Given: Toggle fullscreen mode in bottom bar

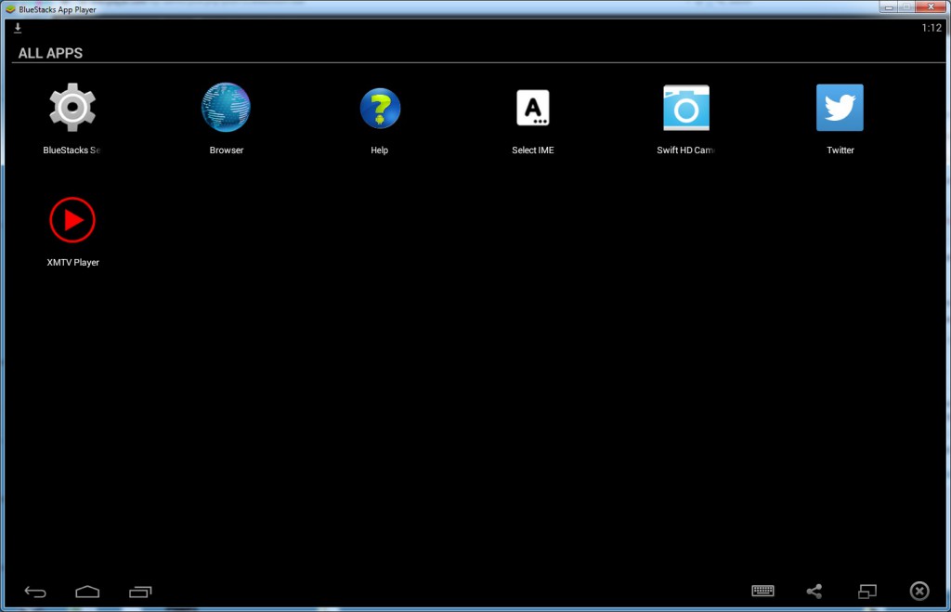Looking at the screenshot, I should 866,591.
